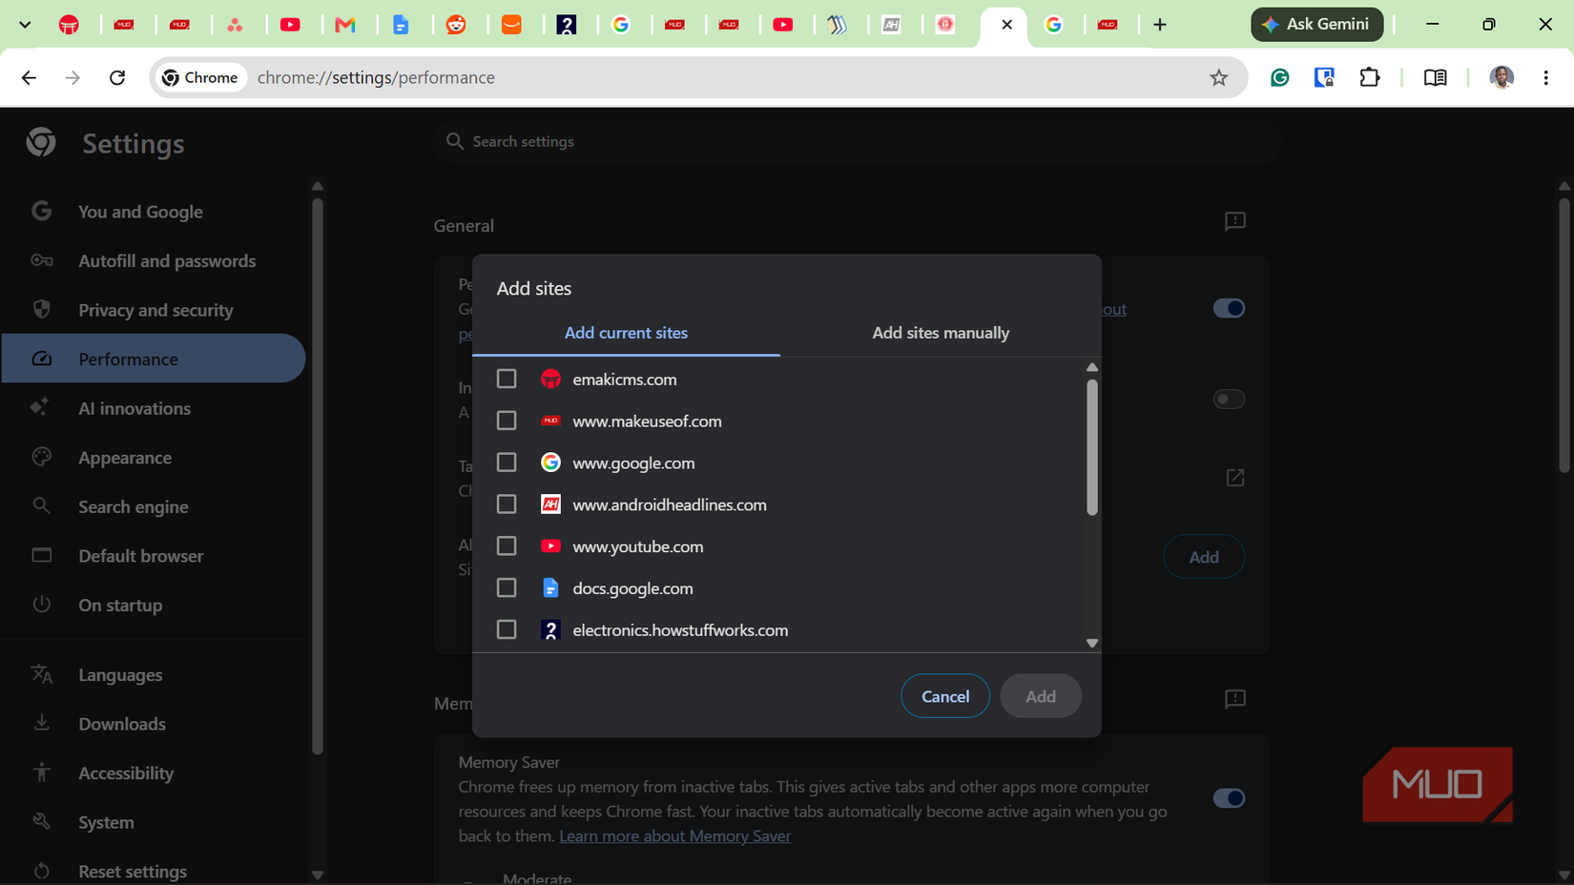Click the site list scroll-up arrow
This screenshot has height=885, width=1574.
[x=1092, y=367]
